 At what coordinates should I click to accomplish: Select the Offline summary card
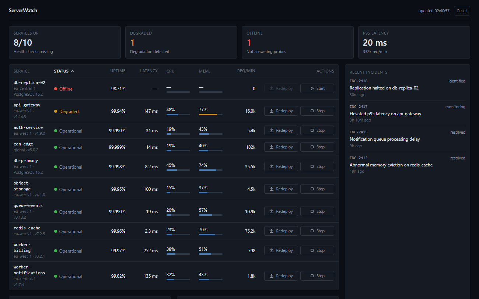coord(298,42)
